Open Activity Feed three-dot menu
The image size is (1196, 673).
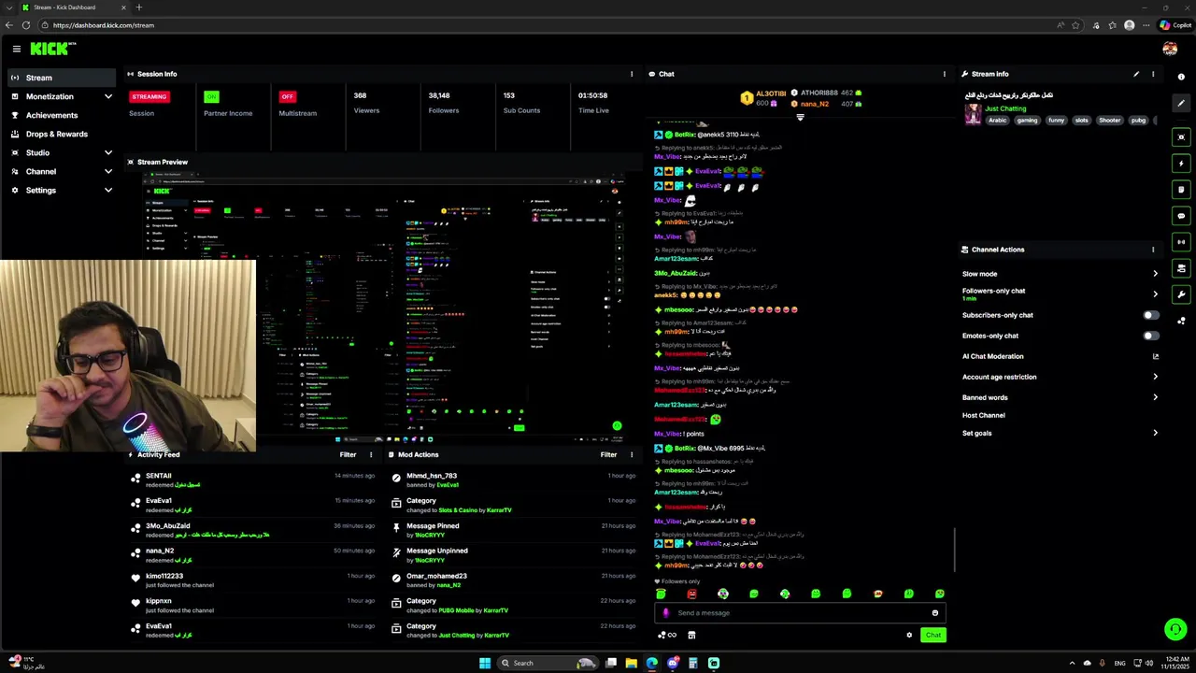tap(371, 454)
